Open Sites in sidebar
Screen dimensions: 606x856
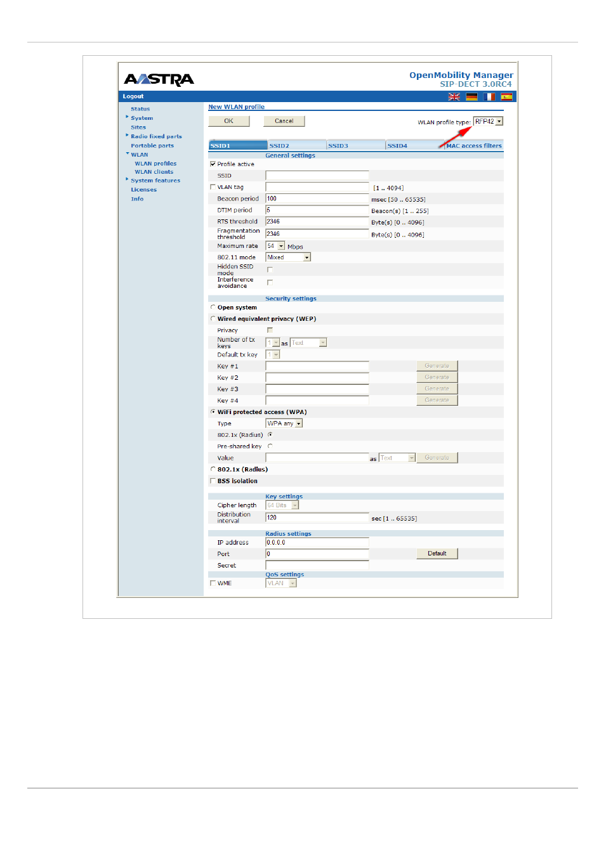pyautogui.click(x=138, y=127)
